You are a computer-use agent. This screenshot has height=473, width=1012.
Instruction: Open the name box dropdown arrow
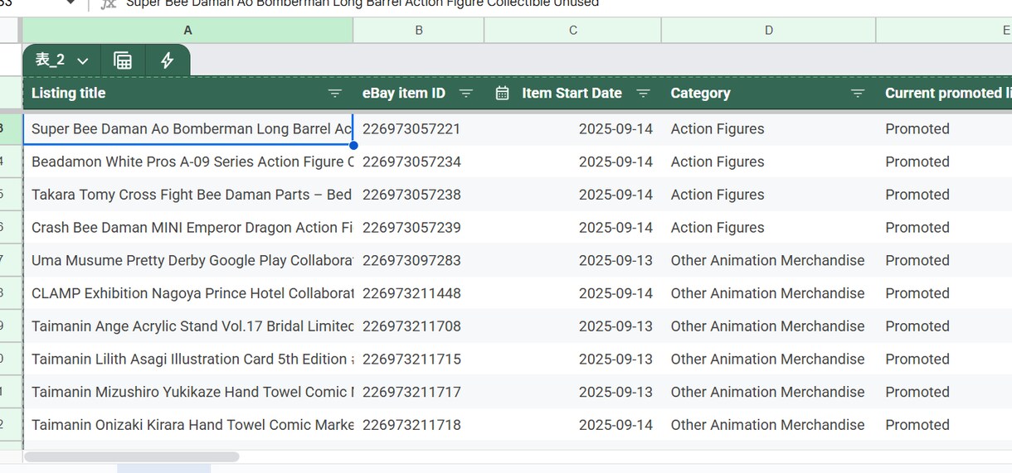(71, 3)
